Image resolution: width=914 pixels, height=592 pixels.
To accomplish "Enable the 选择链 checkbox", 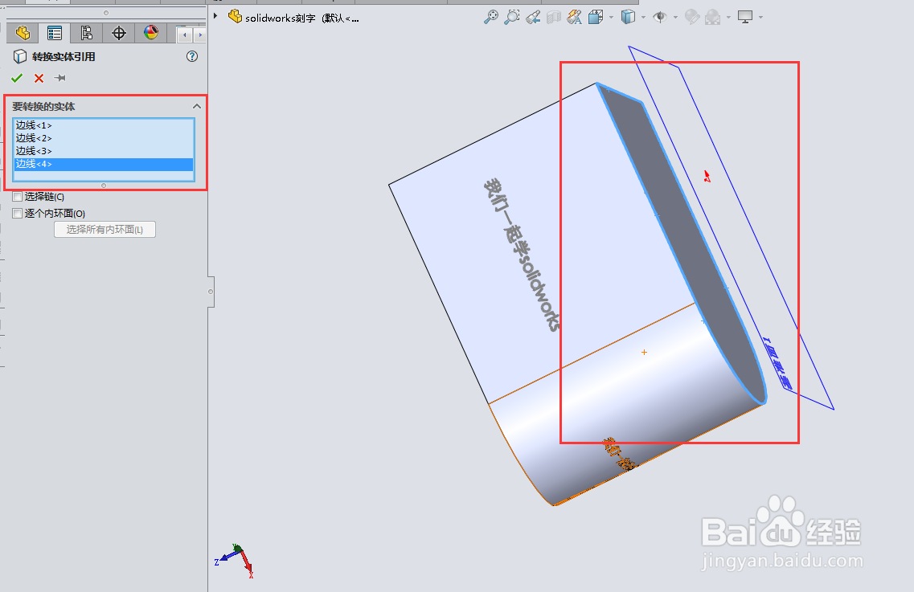I will [18, 197].
